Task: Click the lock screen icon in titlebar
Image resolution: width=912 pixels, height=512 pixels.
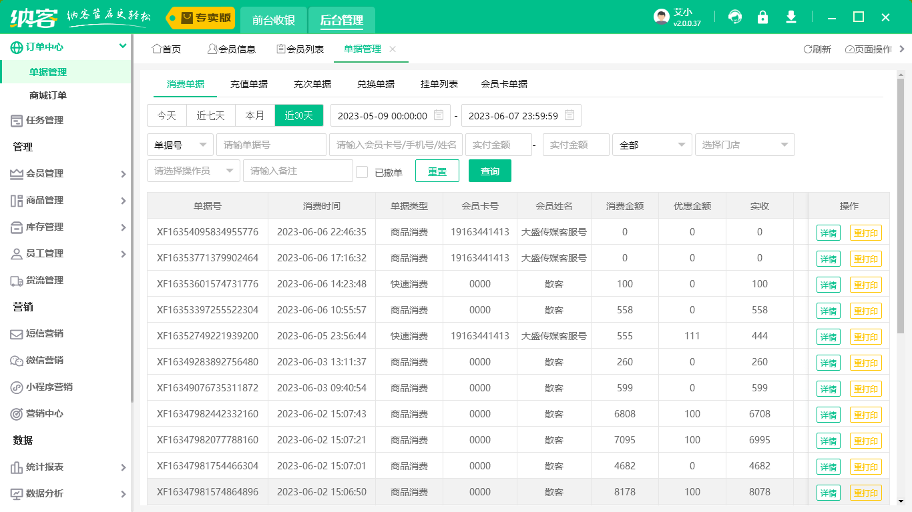Action: click(x=762, y=17)
